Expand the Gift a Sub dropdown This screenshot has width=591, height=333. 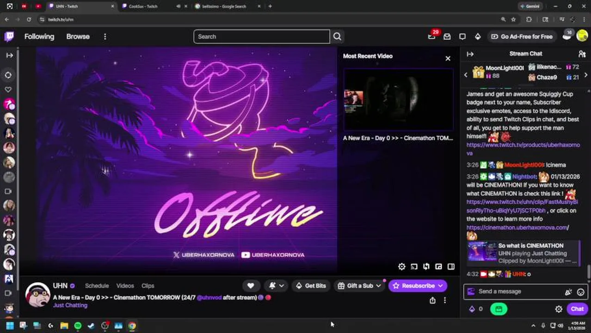378,286
